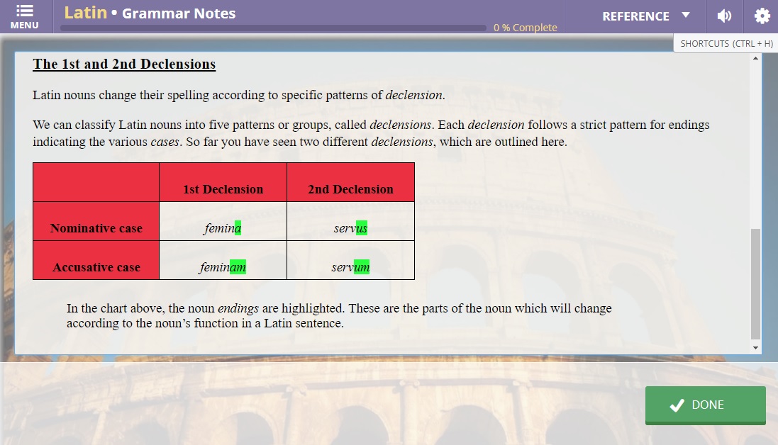This screenshot has height=445, width=778.
Task: Click the highlighted ending in feminam
Action: (237, 267)
